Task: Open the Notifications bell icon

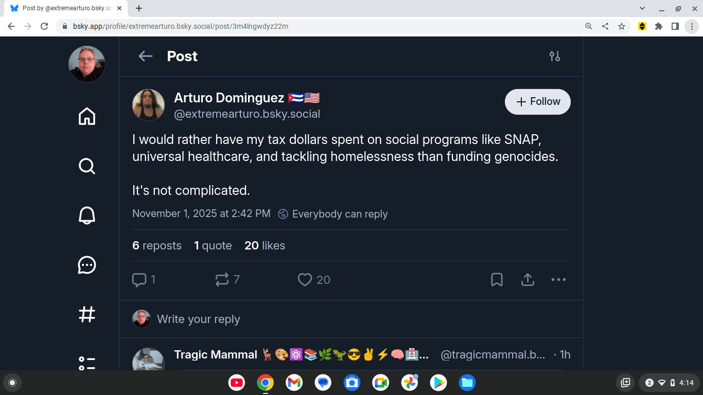Action: (87, 215)
